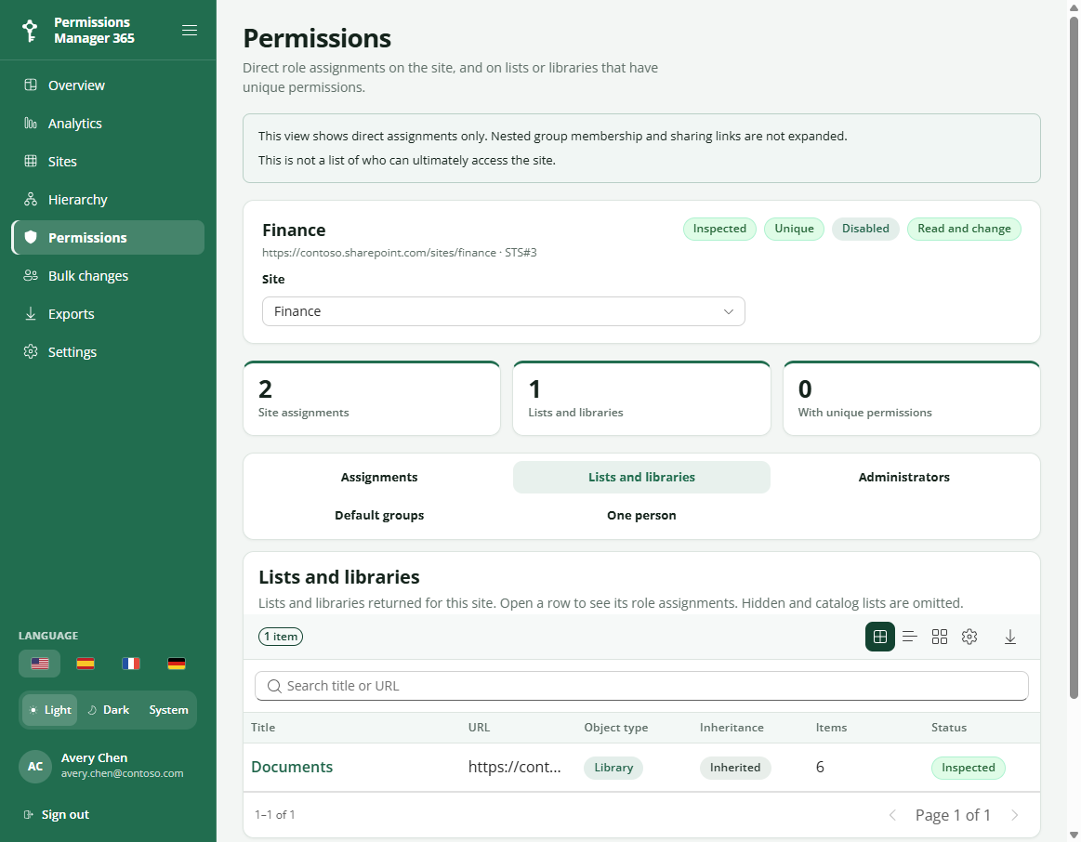Click the With unique permissions card
This screenshot has width=1081, height=842.
point(912,399)
